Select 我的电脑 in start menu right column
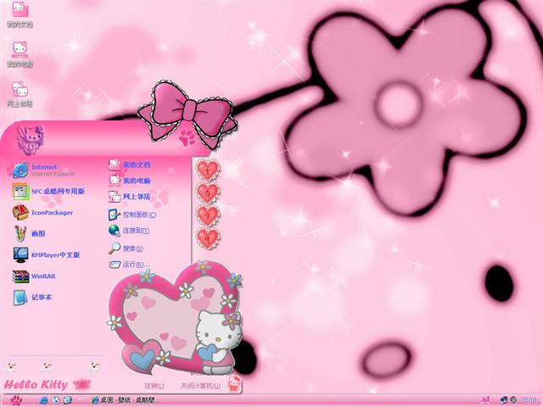543x407 pixels. (130, 181)
